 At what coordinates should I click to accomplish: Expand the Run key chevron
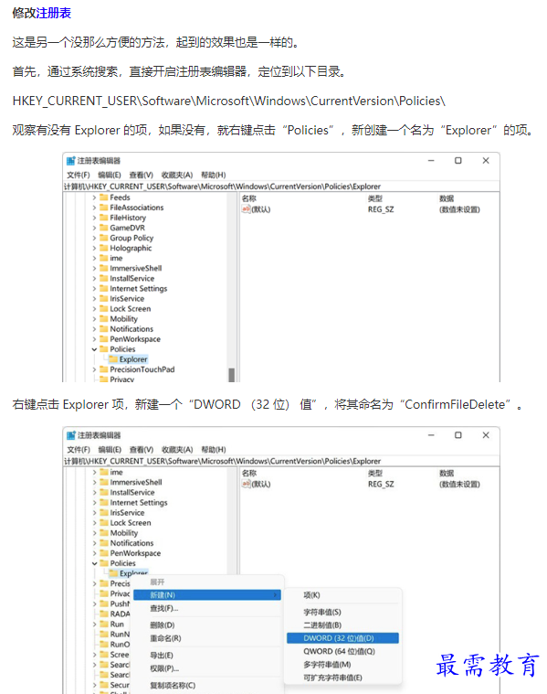pyautogui.click(x=95, y=625)
